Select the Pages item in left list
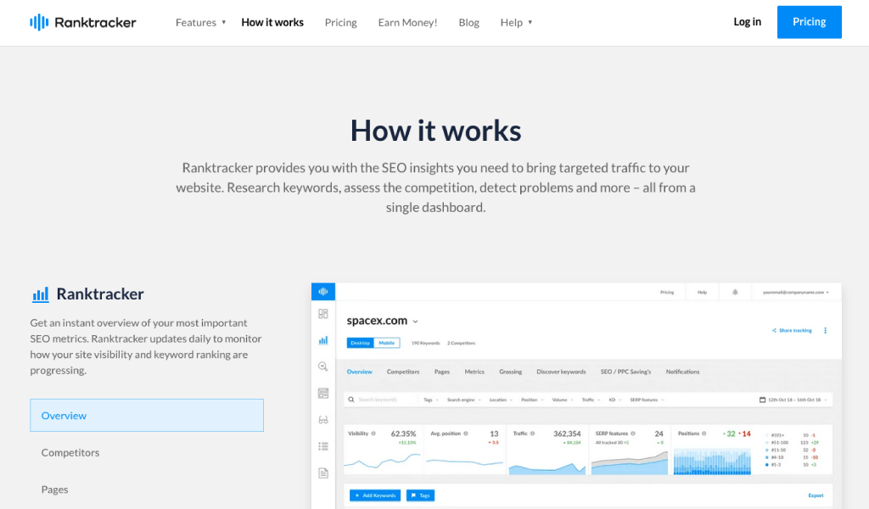The image size is (869, 509). click(x=55, y=489)
